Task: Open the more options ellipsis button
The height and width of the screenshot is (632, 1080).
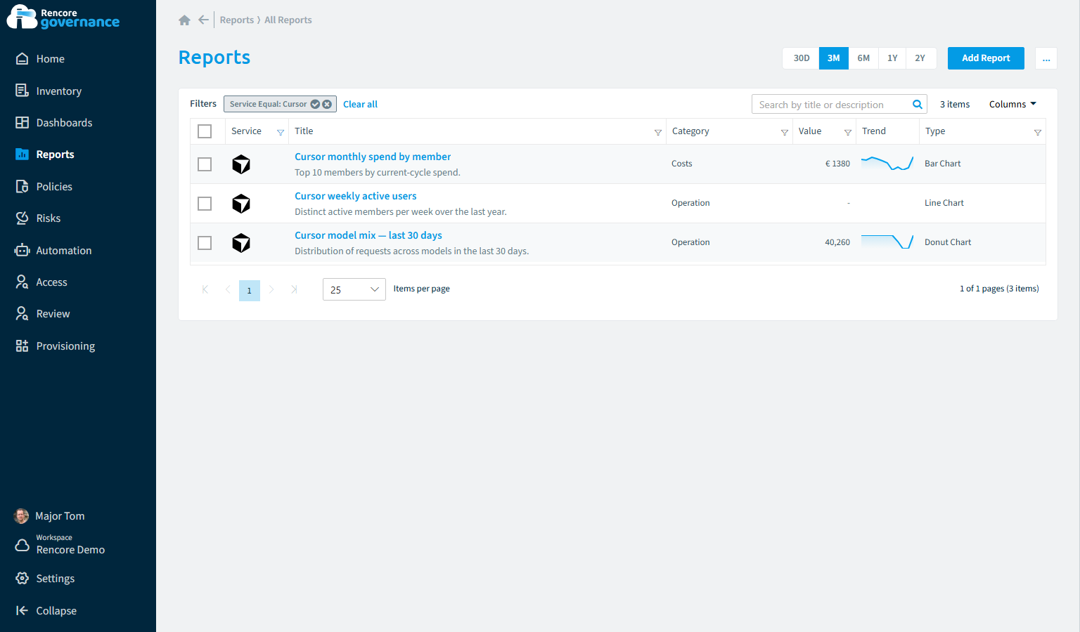Action: [1046, 58]
